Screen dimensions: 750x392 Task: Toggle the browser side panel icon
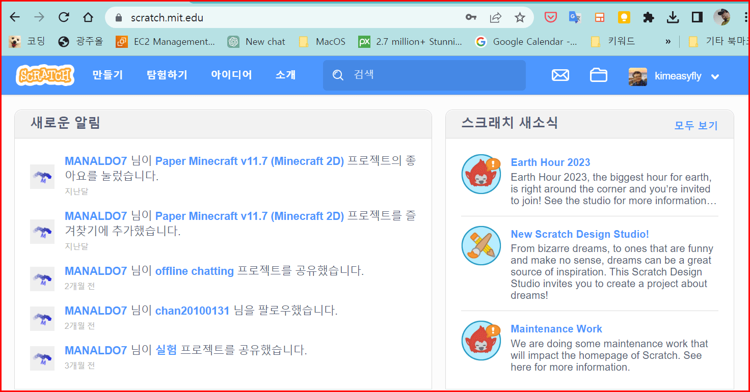point(697,18)
